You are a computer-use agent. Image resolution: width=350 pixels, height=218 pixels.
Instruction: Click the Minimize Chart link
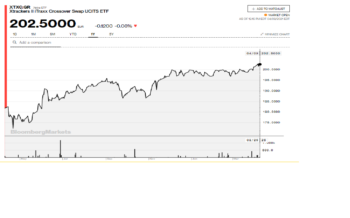point(277,34)
